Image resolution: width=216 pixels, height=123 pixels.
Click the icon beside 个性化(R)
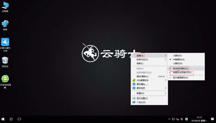click(x=134, y=102)
